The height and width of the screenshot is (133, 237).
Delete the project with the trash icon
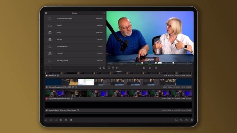(71, 120)
